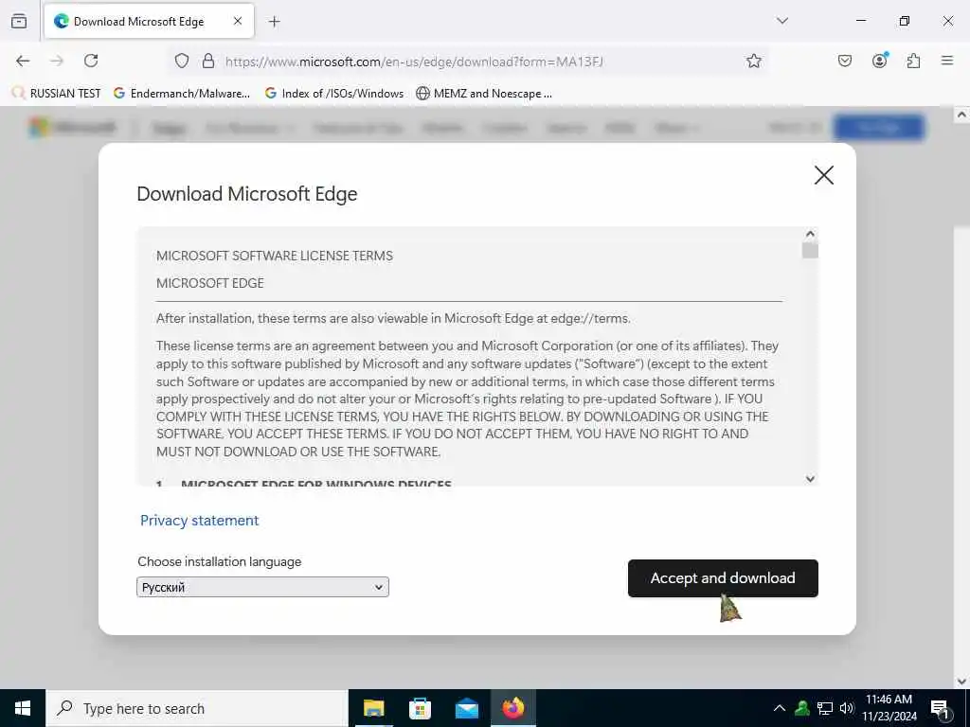Show site security padlock info
This screenshot has height=727, width=970.
(208, 61)
